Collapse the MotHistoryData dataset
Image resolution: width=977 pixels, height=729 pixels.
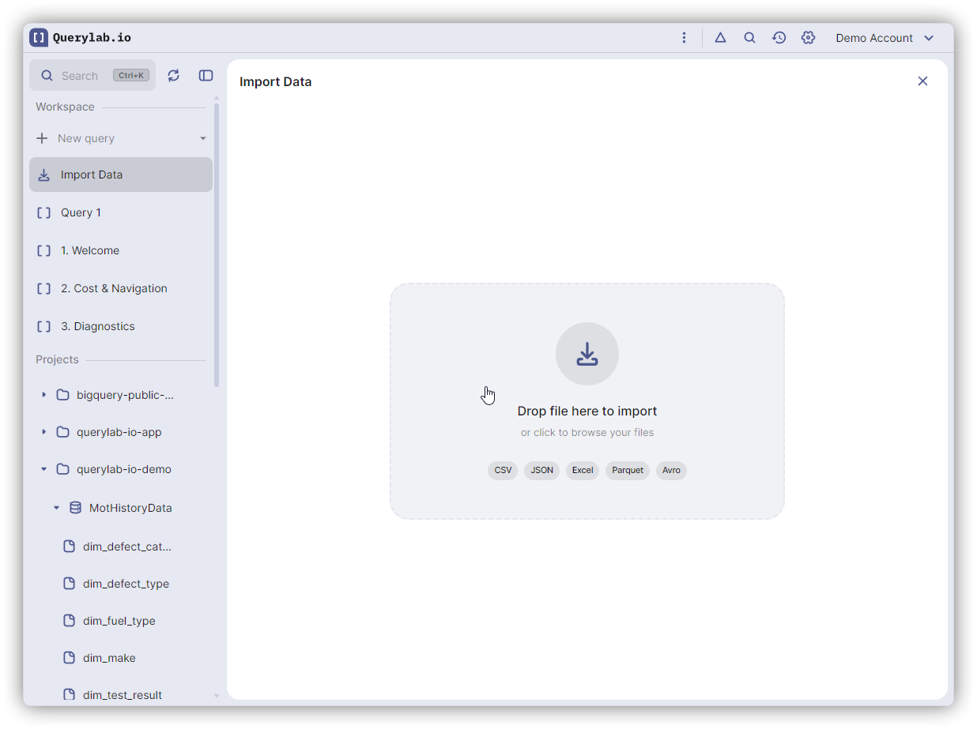(56, 508)
